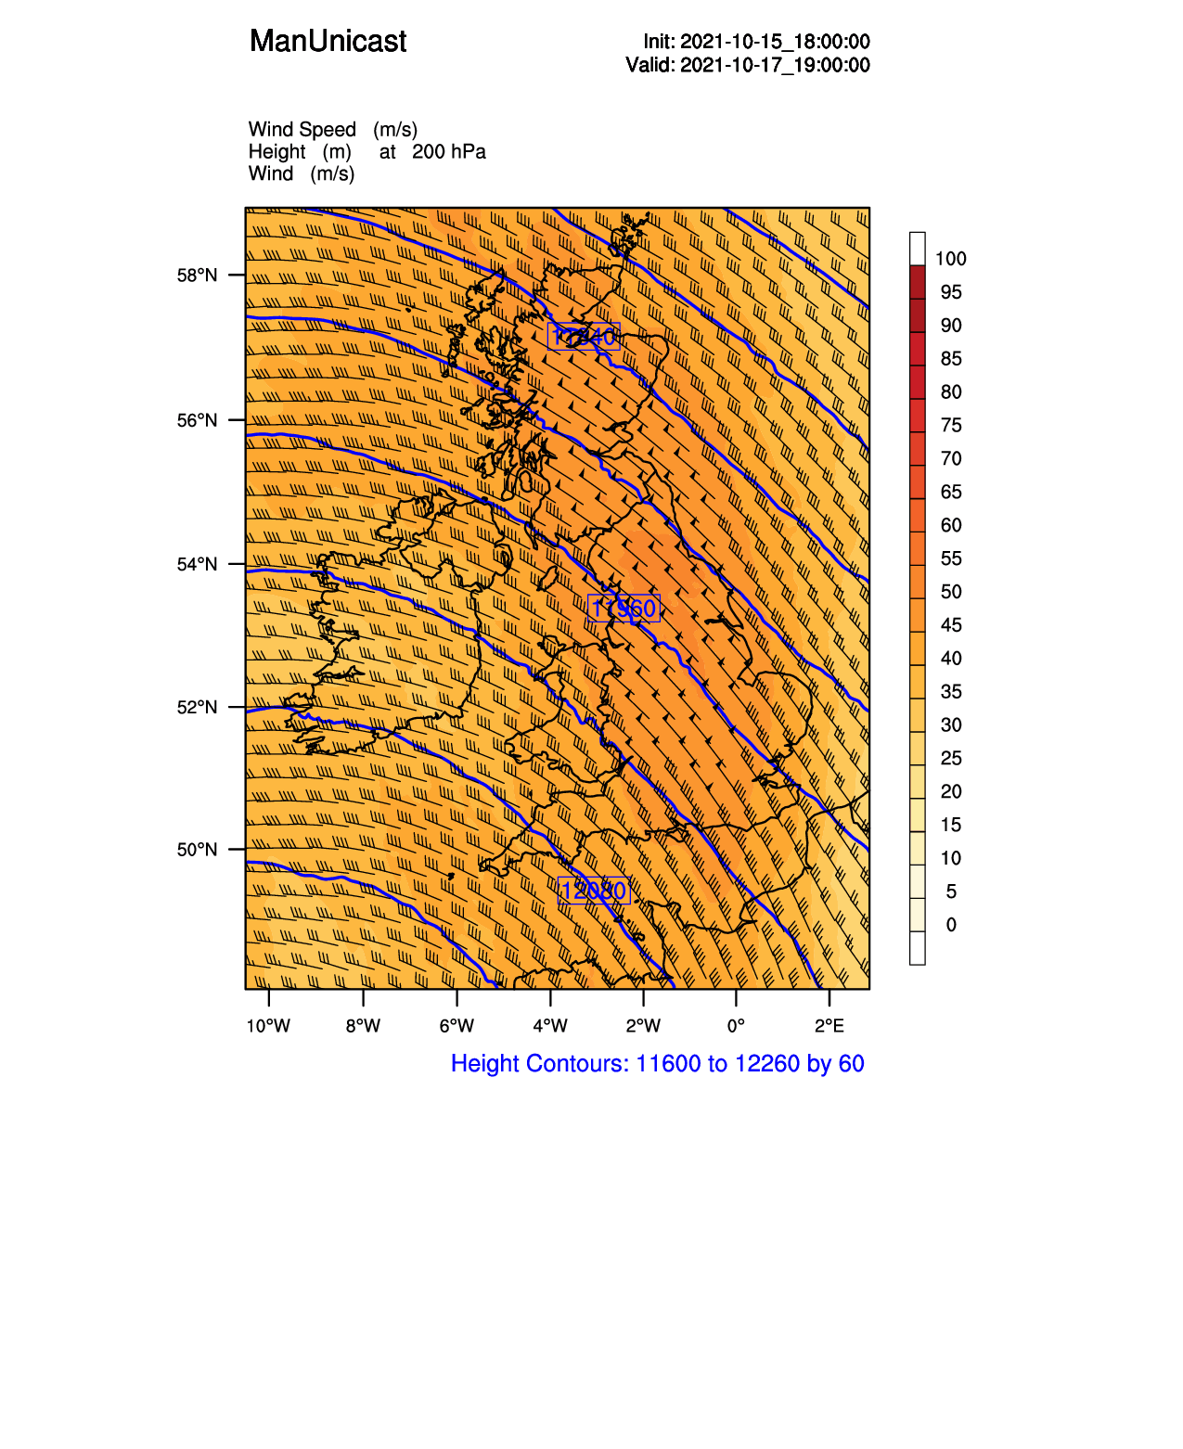Screen dimensions: 1183x1449
Task: Click the dark red swatch beside 95
Action: click(918, 283)
